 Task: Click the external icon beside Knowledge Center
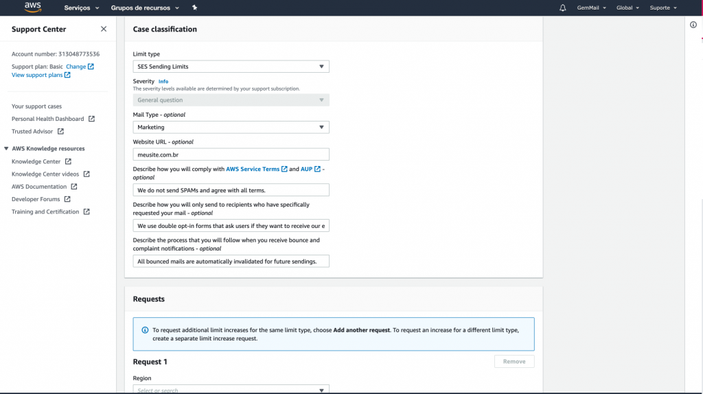tap(68, 161)
